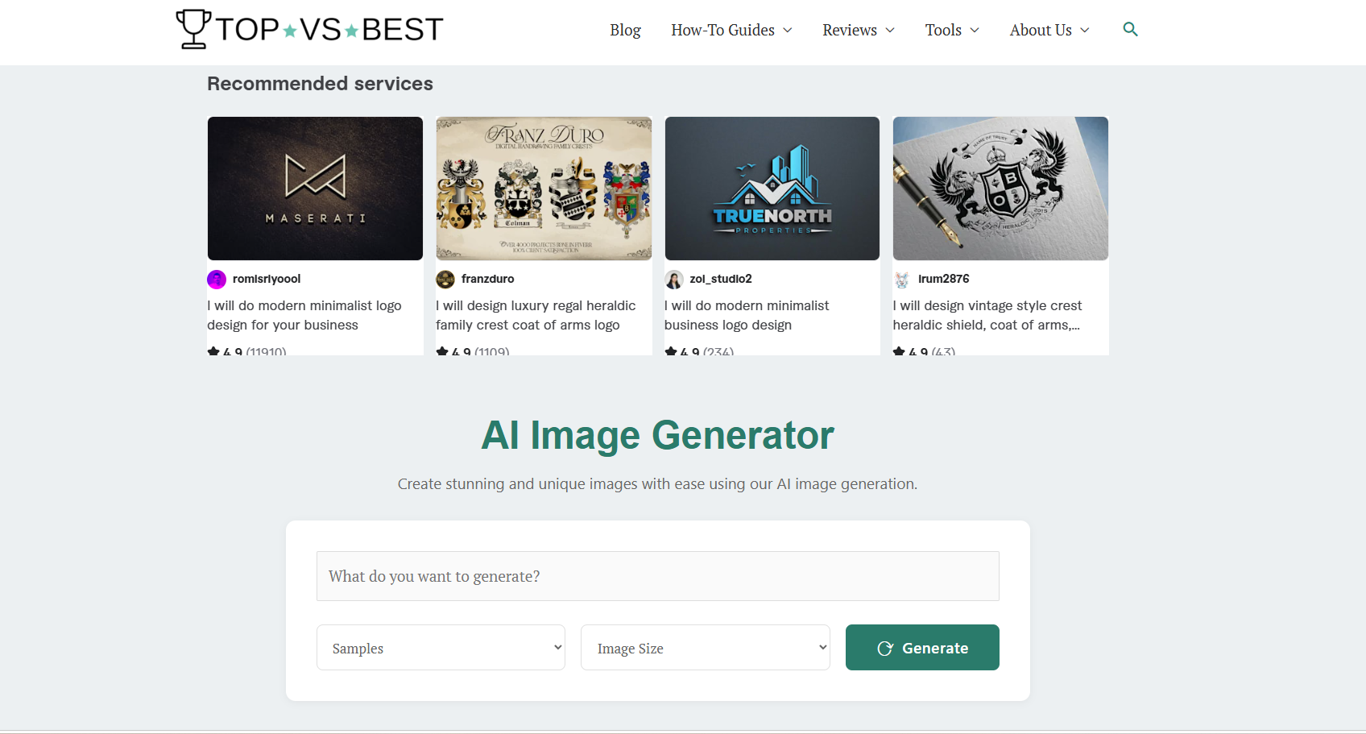The height and width of the screenshot is (734, 1366).
Task: Expand the About Us chevron arrow
Action: 1085,31
